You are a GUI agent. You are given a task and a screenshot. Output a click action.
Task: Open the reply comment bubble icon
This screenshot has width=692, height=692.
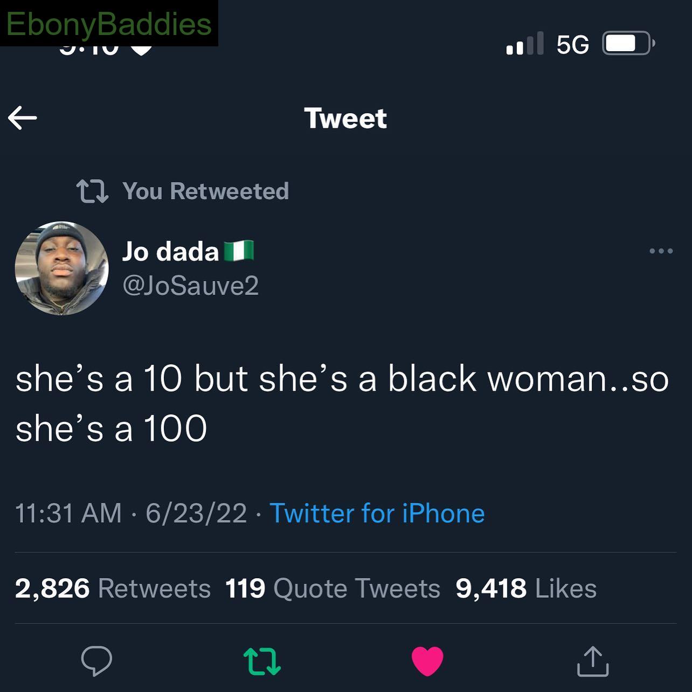click(96, 661)
